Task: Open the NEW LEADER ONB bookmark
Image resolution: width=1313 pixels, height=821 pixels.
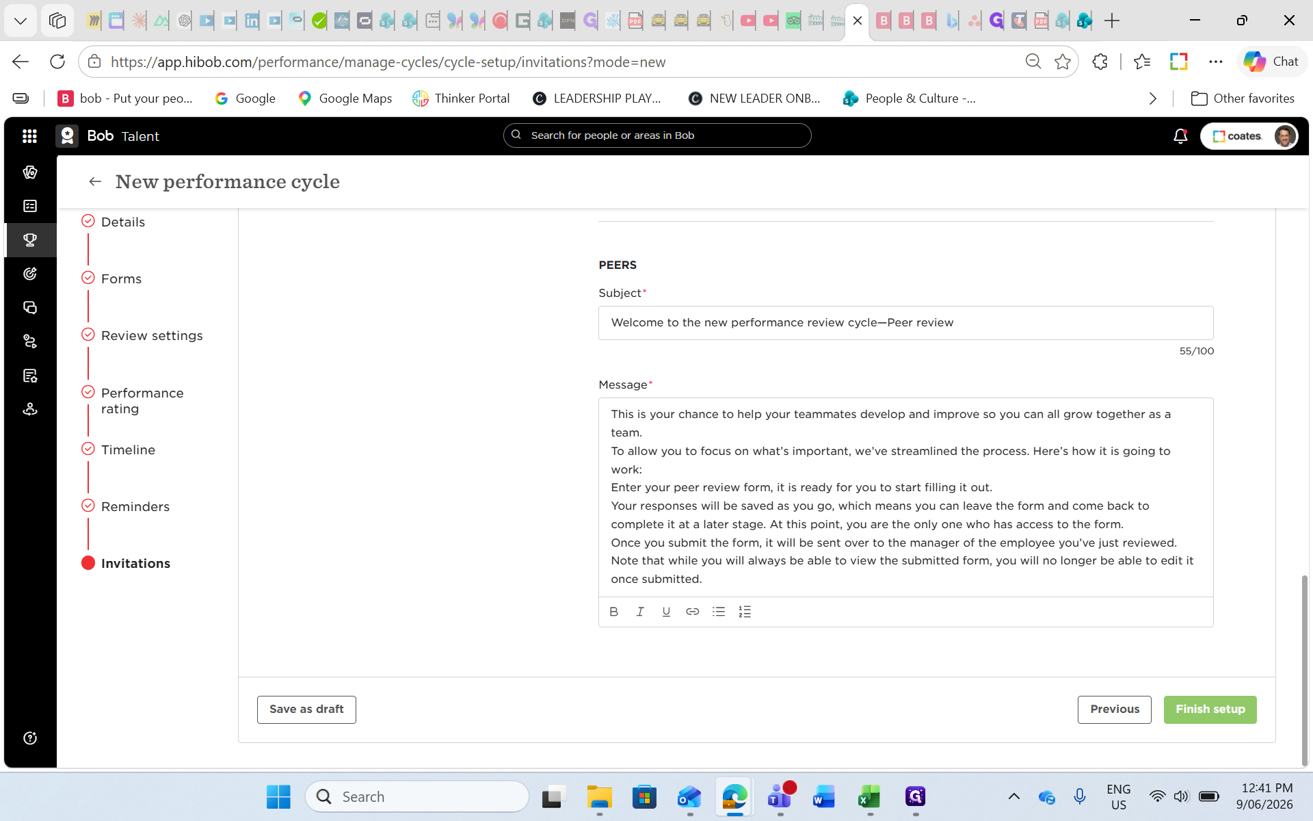Action: click(754, 99)
